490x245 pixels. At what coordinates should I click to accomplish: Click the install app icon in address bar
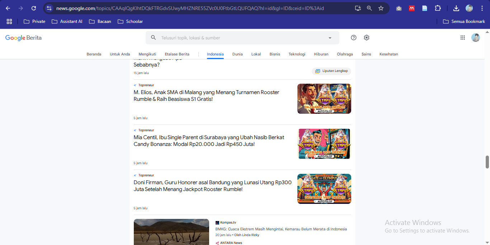[x=358, y=8]
